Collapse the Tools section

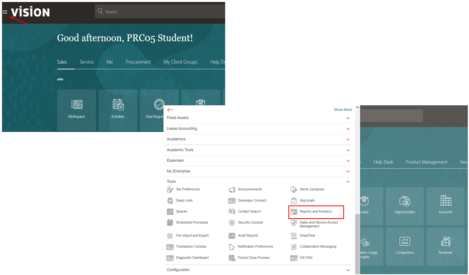tap(348, 182)
